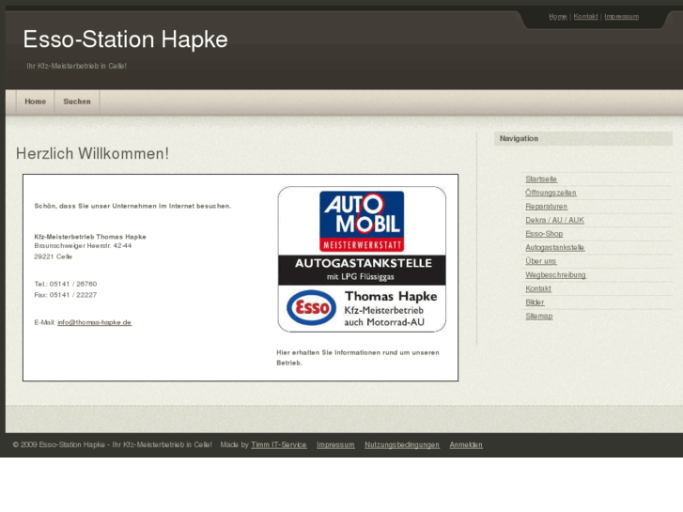This screenshot has width=683, height=512.
Task: Click the Autogastankstelle LPG banner
Action: (362, 270)
